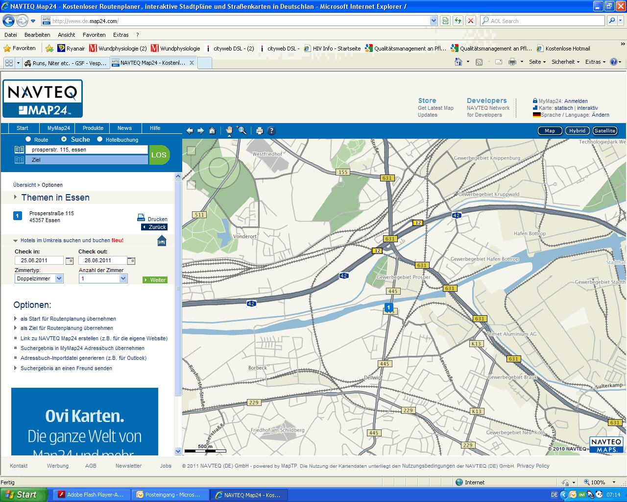Open Posteingang taskbar item
Image resolution: width=627 pixels, height=502 pixels.
click(x=171, y=495)
